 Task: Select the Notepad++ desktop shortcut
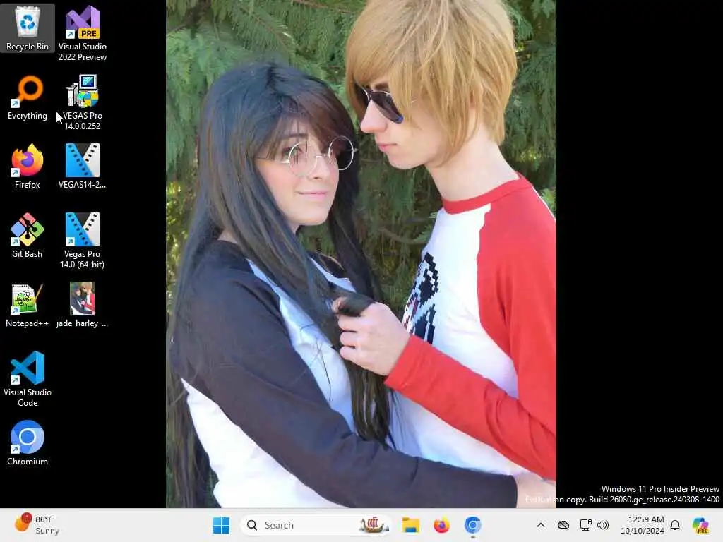click(x=28, y=305)
